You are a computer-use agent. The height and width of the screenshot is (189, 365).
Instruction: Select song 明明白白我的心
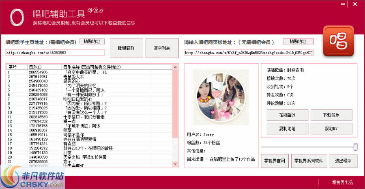pos(78,99)
